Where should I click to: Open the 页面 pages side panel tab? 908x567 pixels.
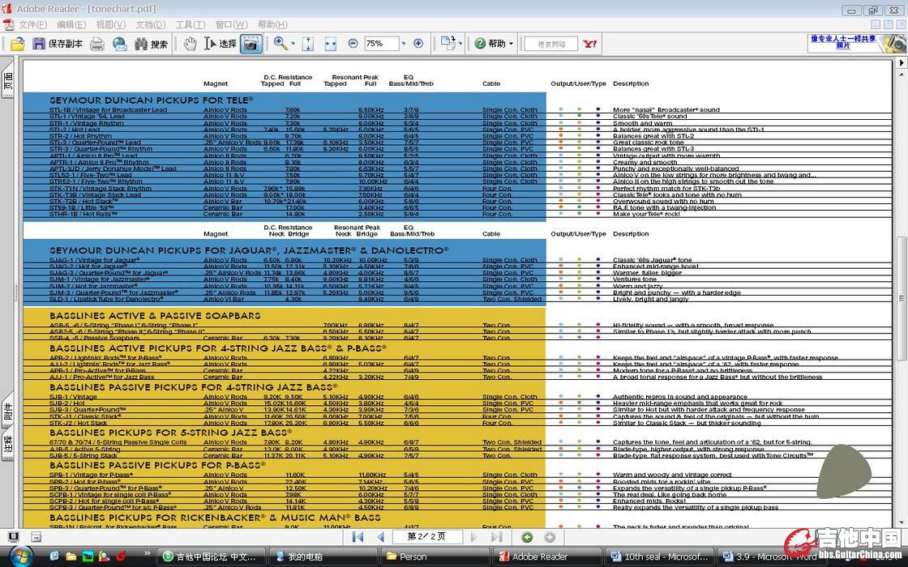pos(8,80)
